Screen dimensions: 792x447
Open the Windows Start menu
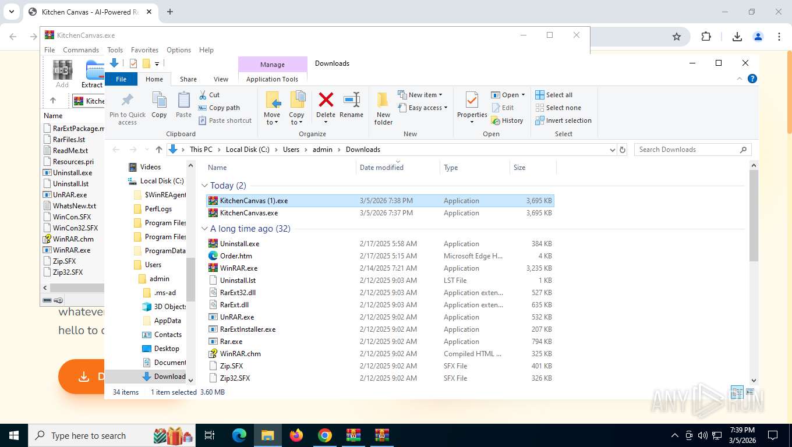(x=13, y=435)
